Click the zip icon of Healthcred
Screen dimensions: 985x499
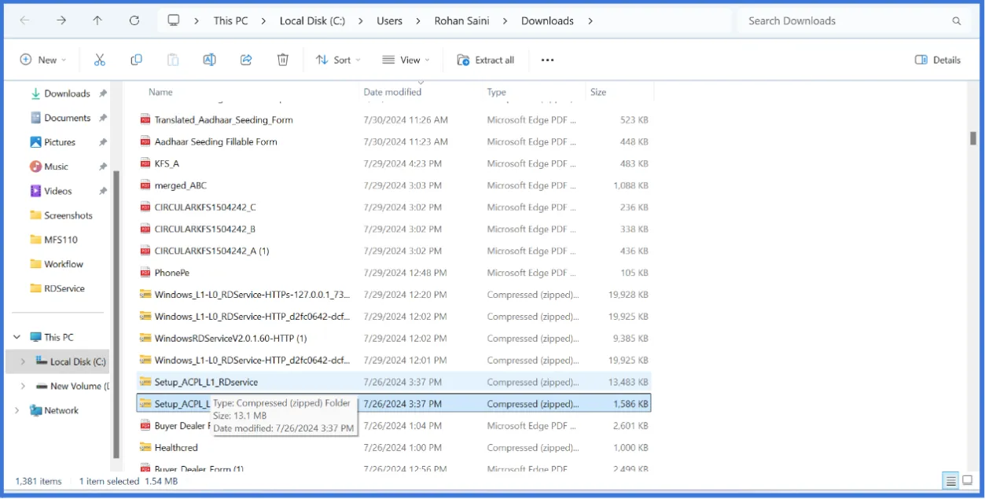tap(145, 447)
